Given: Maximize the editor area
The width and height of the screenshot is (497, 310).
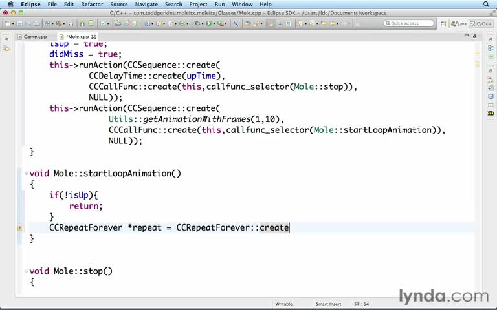Looking at the screenshot, I should [x=474, y=36].
